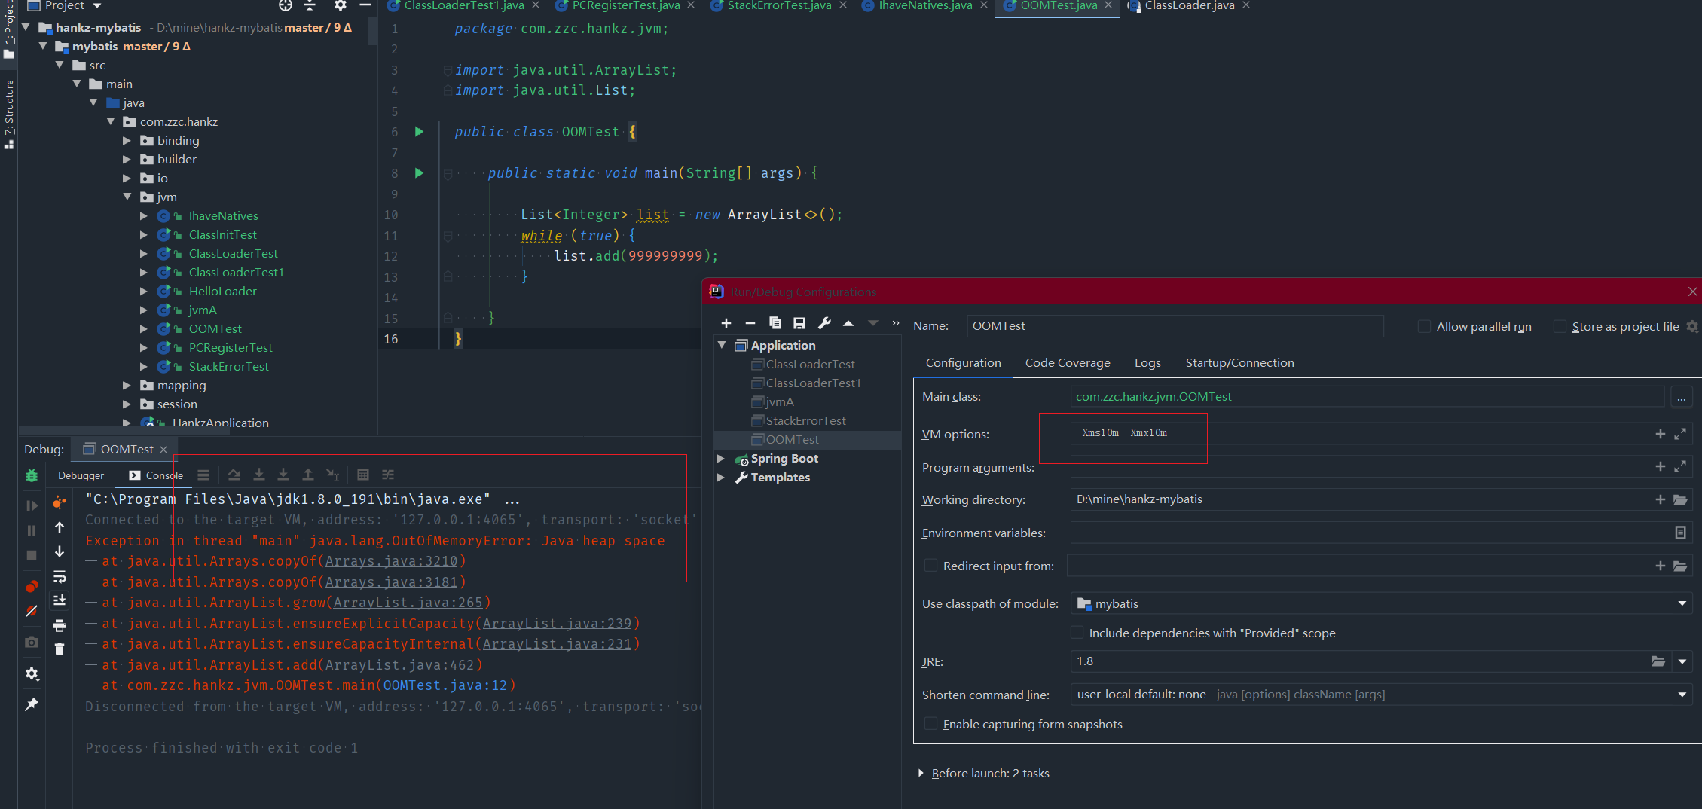Enable the Allow parallel run checkbox
1702x809 pixels.
click(x=1424, y=326)
